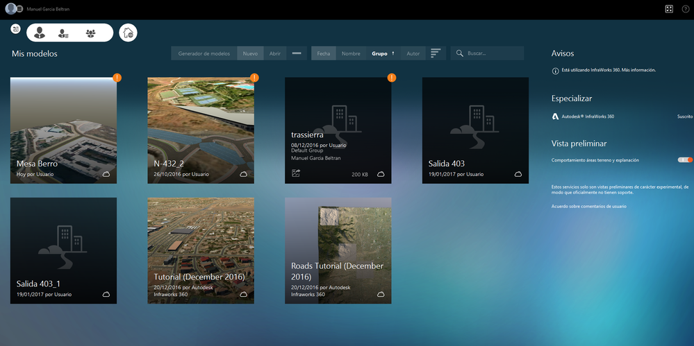Screen dimensions: 694x346
Task: Select the single user (my models) filter icon
Action: 40,33
